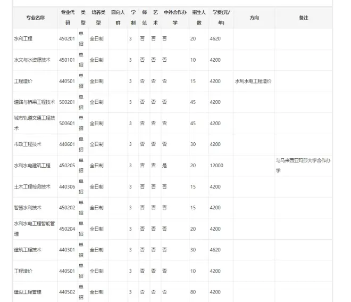Select the 水利水电工程造价 direction cell
Screen dimensions: 351x302
click(253, 81)
